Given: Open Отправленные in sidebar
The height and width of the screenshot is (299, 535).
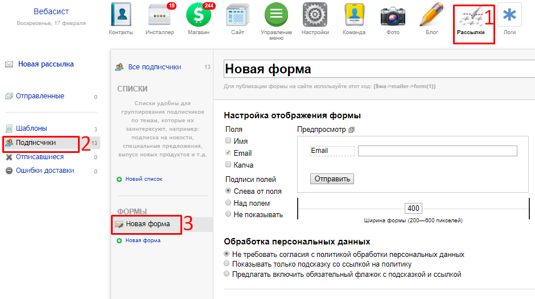Looking at the screenshot, I should (x=40, y=96).
